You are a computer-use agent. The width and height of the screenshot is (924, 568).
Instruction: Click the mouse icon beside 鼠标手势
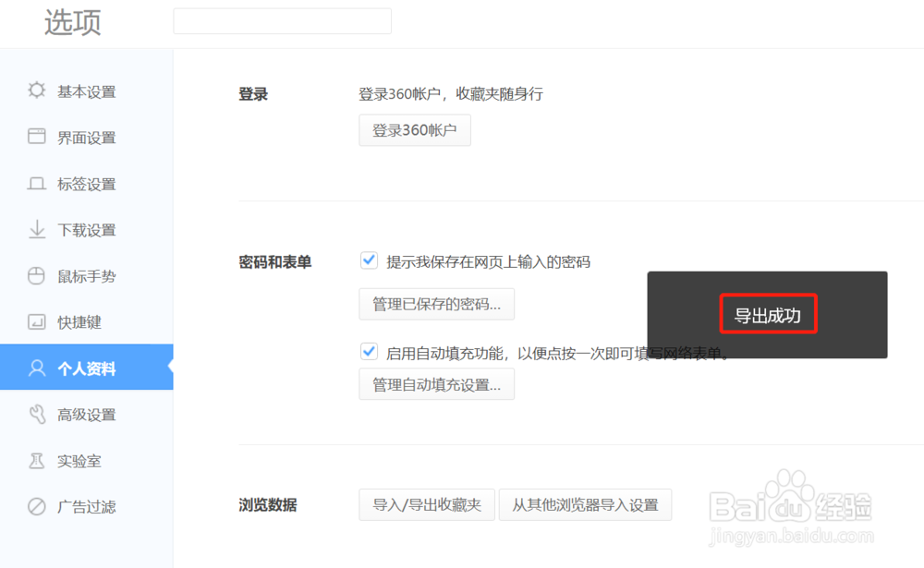point(37,275)
